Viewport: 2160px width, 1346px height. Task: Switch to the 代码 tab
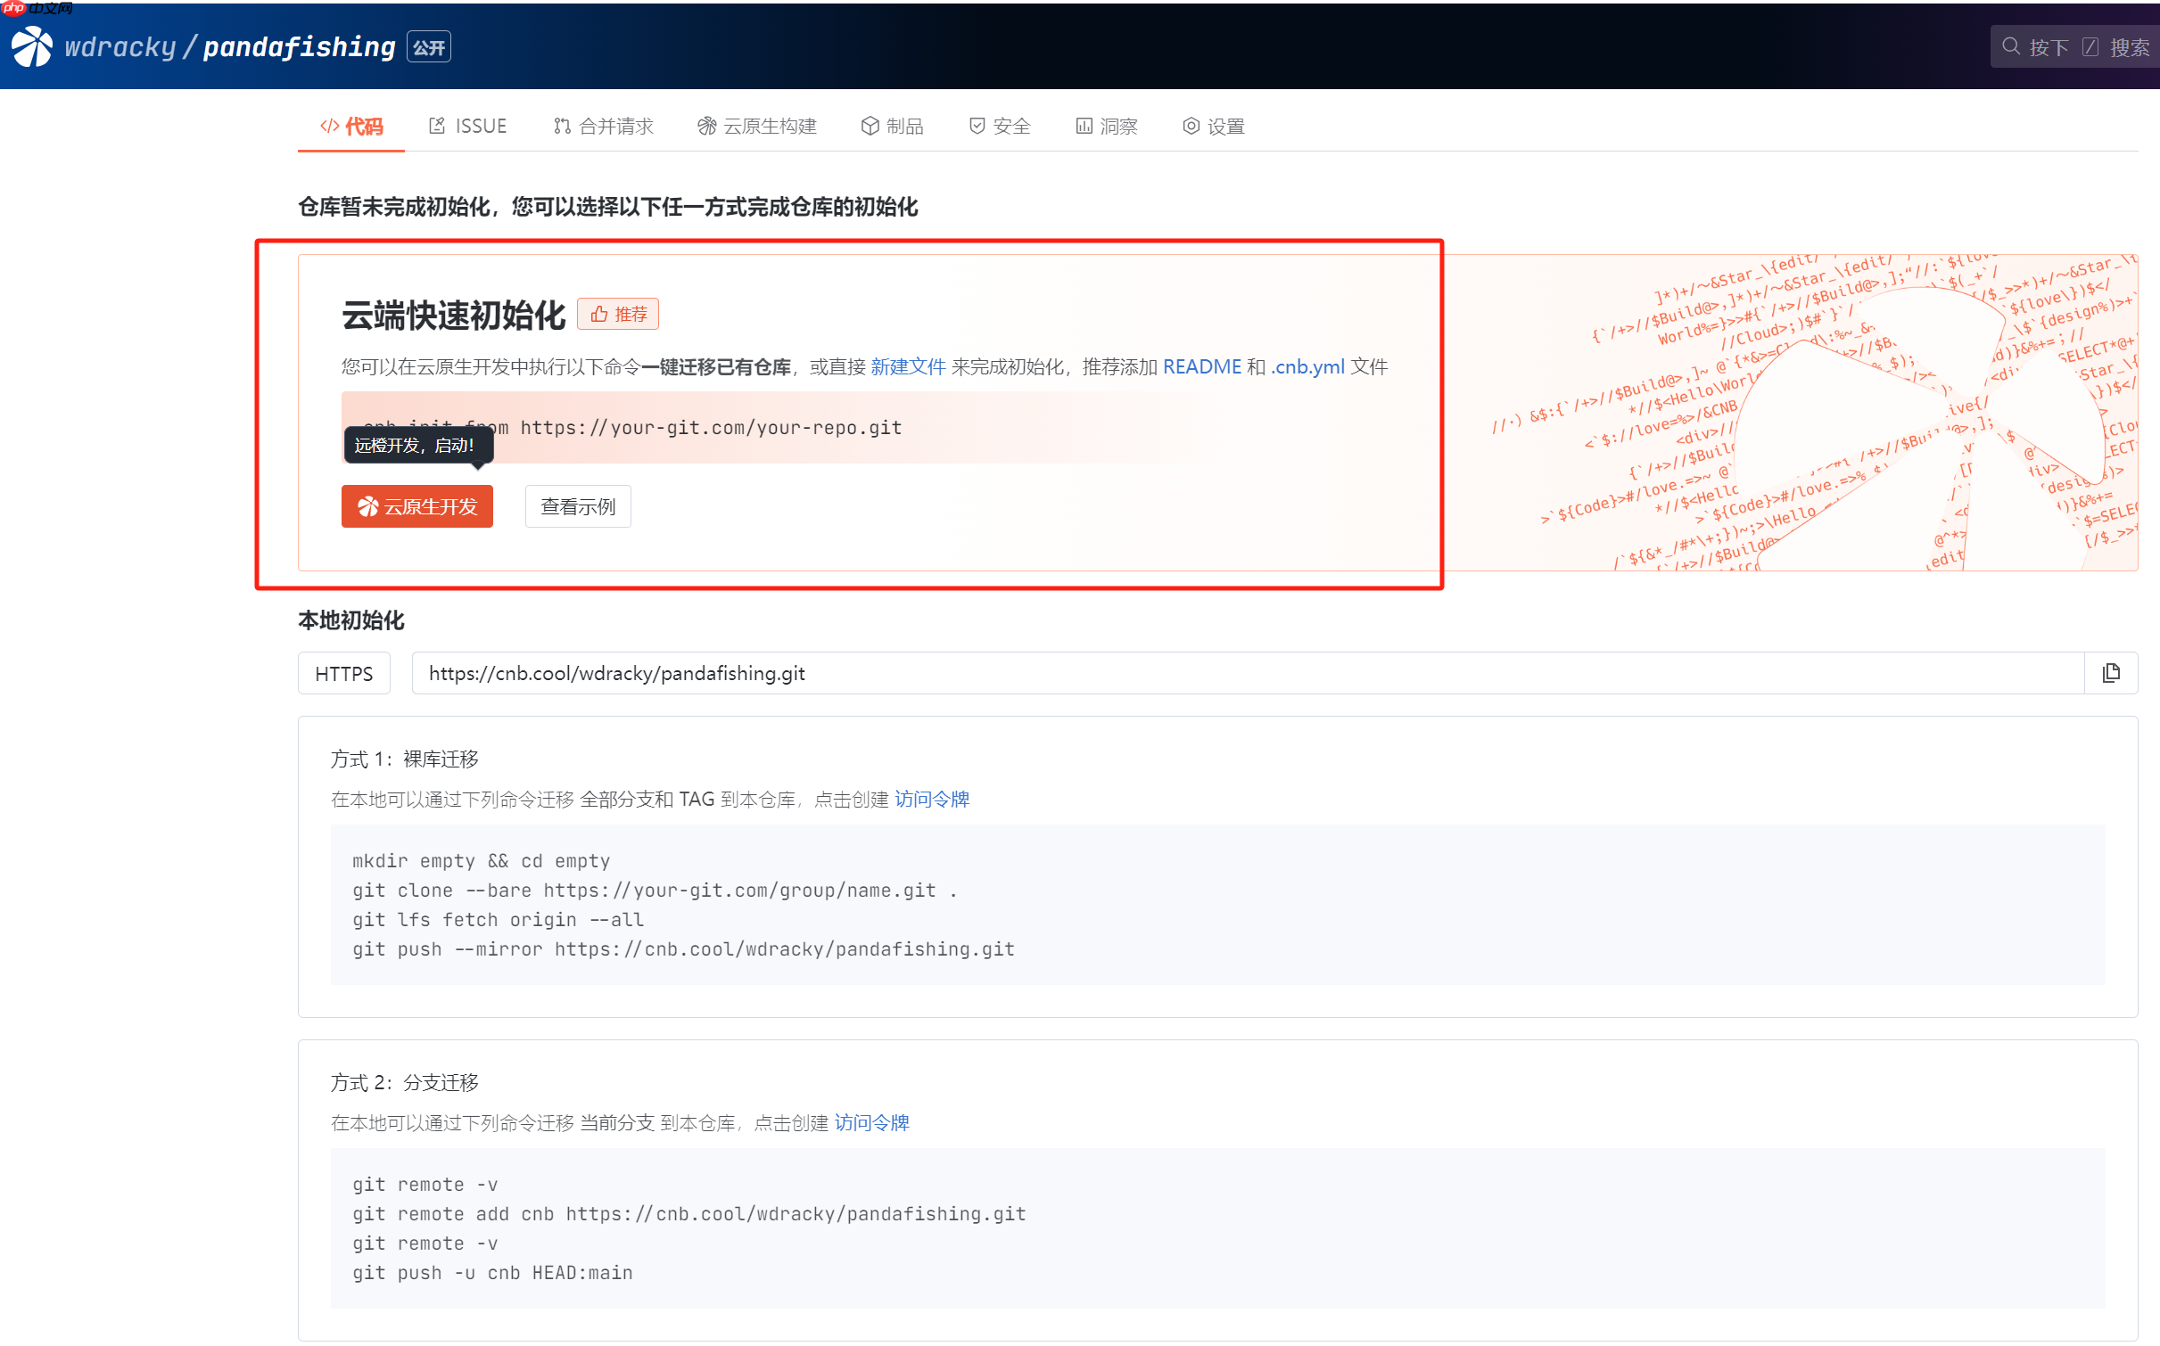pos(350,126)
